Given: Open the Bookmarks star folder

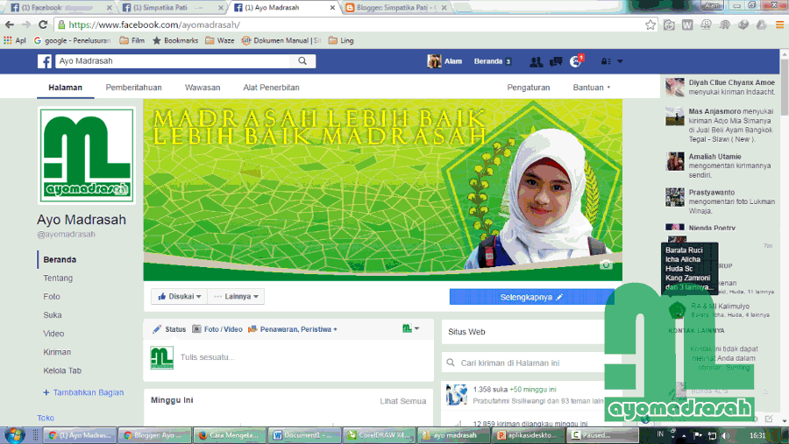Looking at the screenshot, I should click(x=175, y=41).
